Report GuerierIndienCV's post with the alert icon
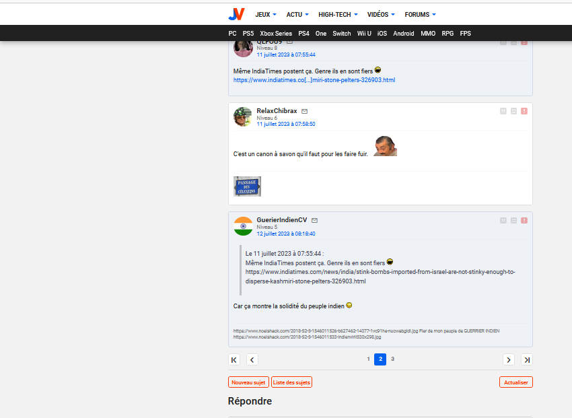Image resolution: width=572 pixels, height=418 pixels. (x=524, y=220)
